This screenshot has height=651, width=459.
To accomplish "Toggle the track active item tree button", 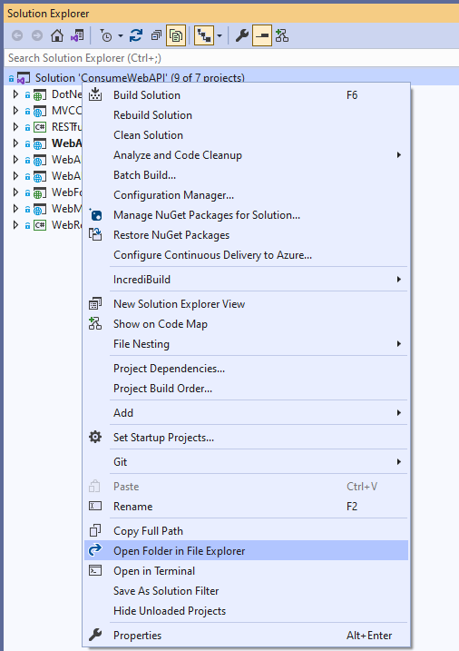I will (x=204, y=35).
